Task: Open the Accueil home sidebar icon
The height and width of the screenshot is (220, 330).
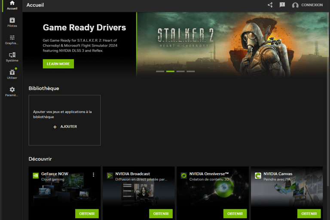Action: pos(12,5)
